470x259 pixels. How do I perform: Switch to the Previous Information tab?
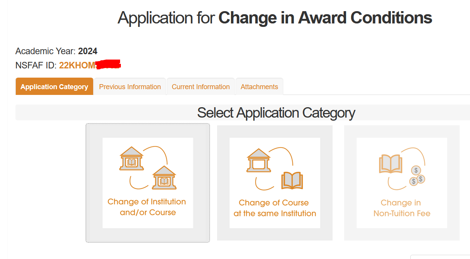[x=130, y=87]
